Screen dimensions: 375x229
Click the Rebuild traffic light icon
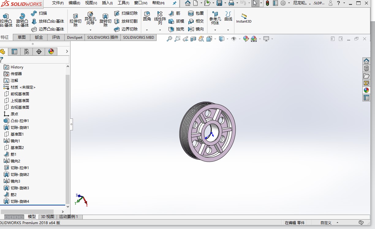pos(267,3)
